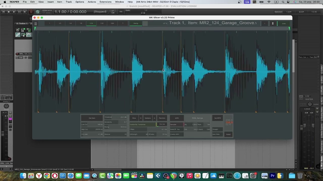Select the 1/16 grid division
Screen dimensions: 323x181
click(91, 23)
